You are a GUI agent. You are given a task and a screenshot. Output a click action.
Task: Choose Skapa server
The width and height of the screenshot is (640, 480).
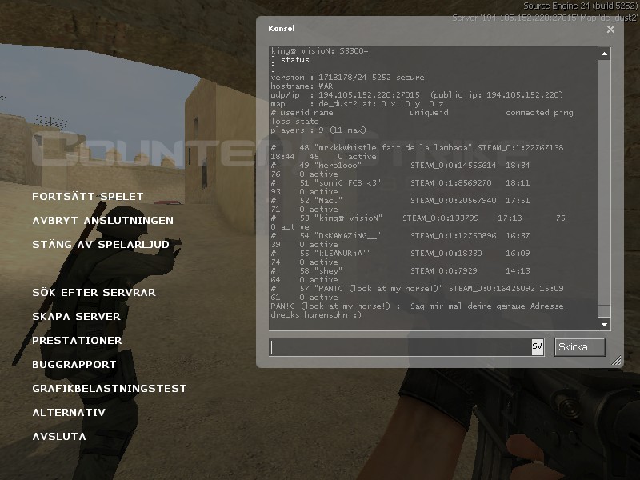[x=76, y=316]
